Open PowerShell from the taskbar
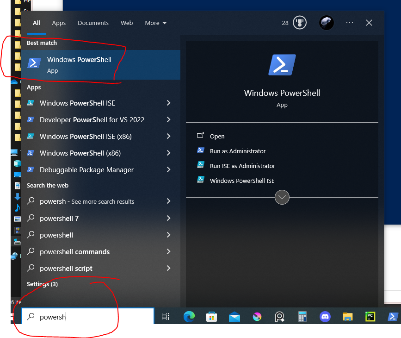401x338 pixels. 393,317
